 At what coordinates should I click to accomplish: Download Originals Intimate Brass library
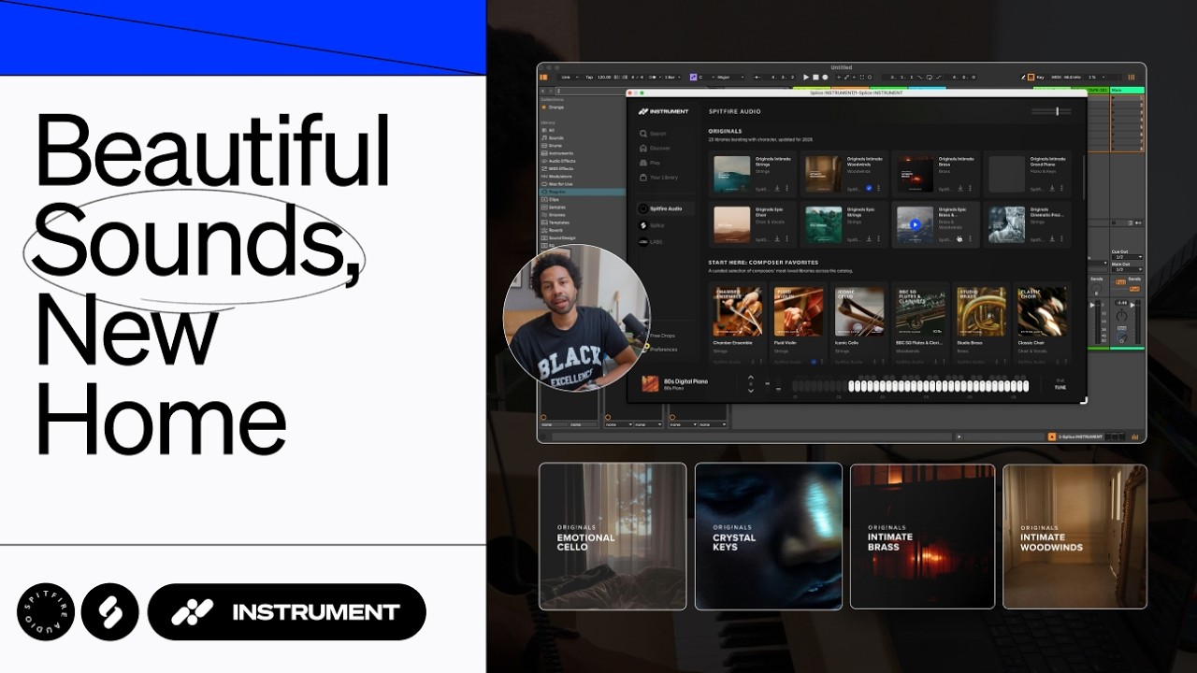pyautogui.click(x=960, y=188)
